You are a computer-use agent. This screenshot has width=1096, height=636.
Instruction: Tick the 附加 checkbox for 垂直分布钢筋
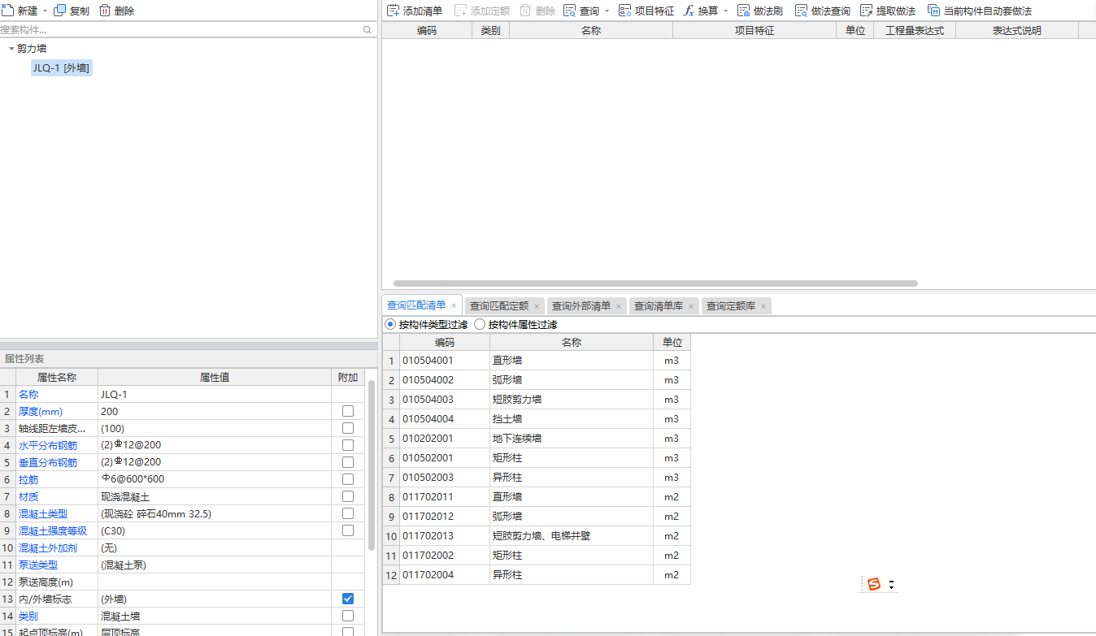348,462
